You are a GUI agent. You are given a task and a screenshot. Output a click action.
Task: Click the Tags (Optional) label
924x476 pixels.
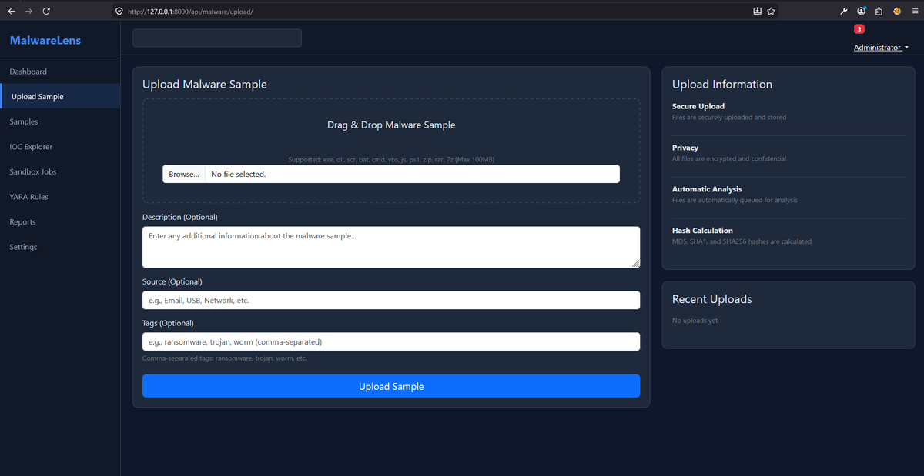pyautogui.click(x=168, y=323)
